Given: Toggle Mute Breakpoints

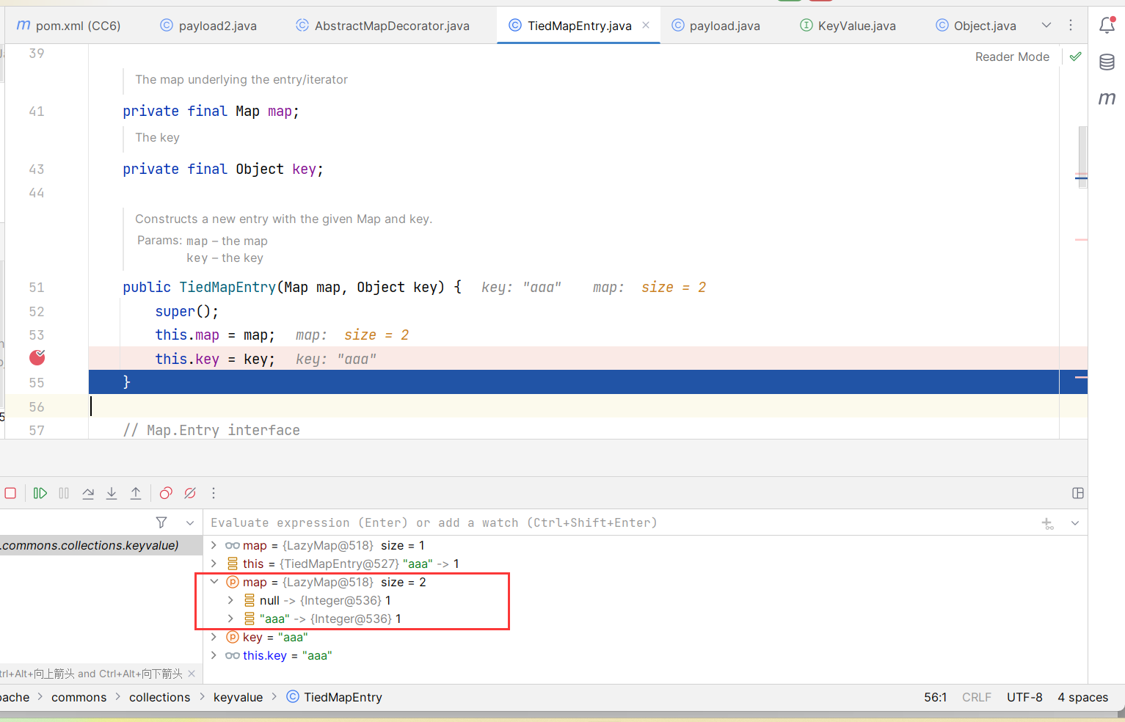Looking at the screenshot, I should (x=190, y=493).
